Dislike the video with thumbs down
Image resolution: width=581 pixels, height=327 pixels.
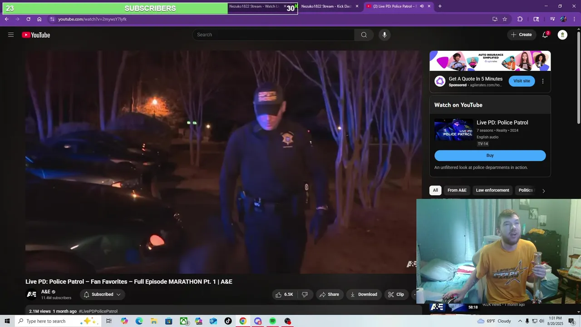305,294
